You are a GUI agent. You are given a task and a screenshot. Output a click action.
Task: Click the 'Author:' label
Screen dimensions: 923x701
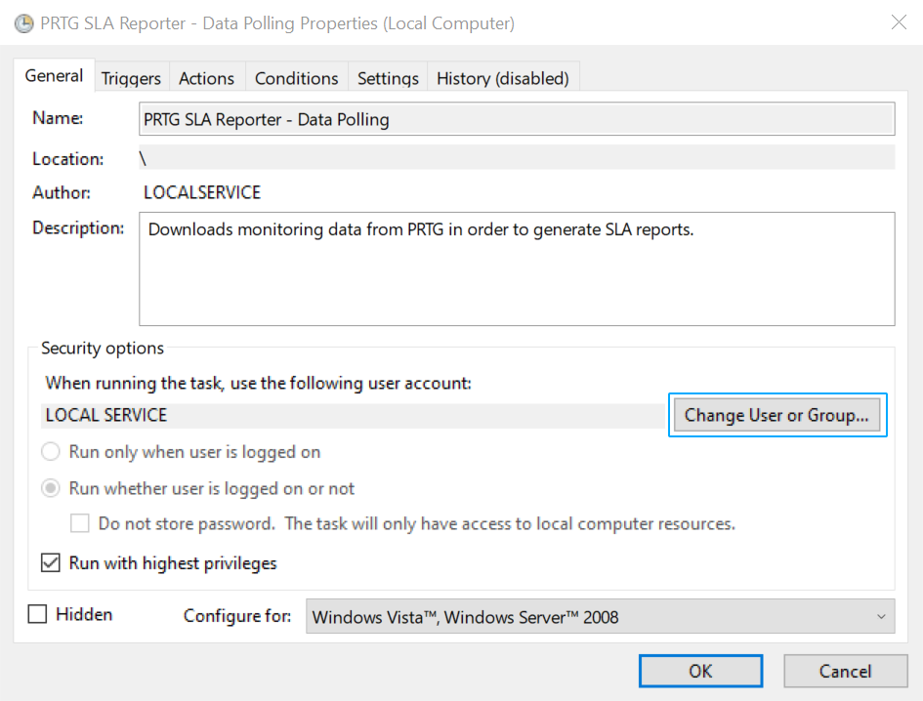pyautogui.click(x=62, y=192)
